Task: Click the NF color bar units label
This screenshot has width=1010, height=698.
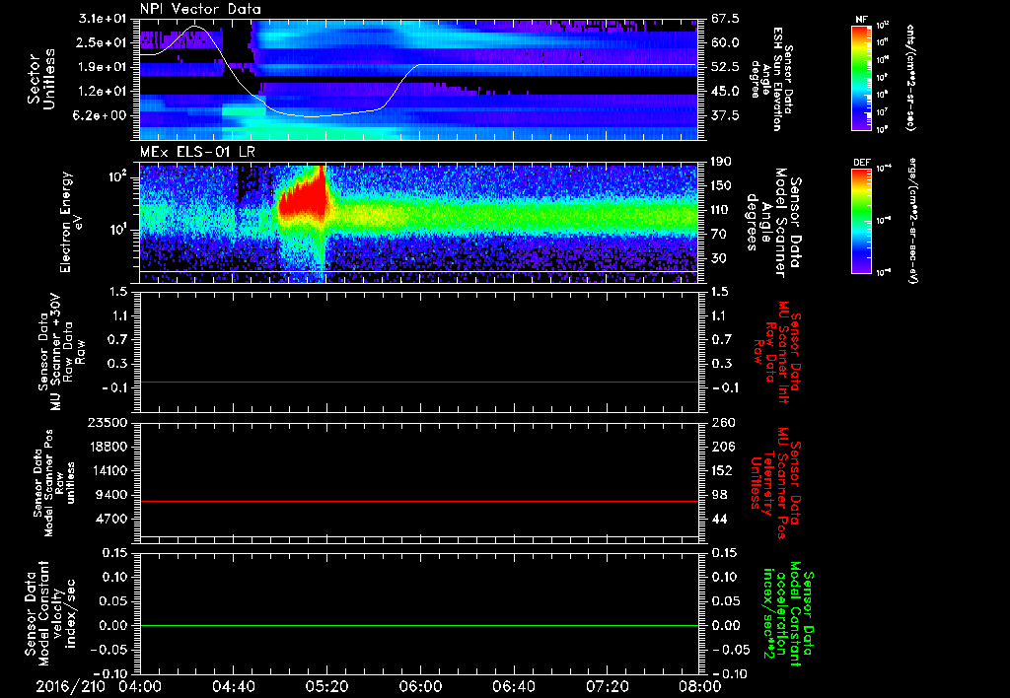Action: [910, 77]
